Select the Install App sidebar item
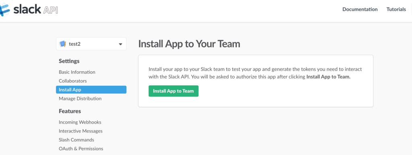The width and height of the screenshot is (412, 155). coord(91,90)
